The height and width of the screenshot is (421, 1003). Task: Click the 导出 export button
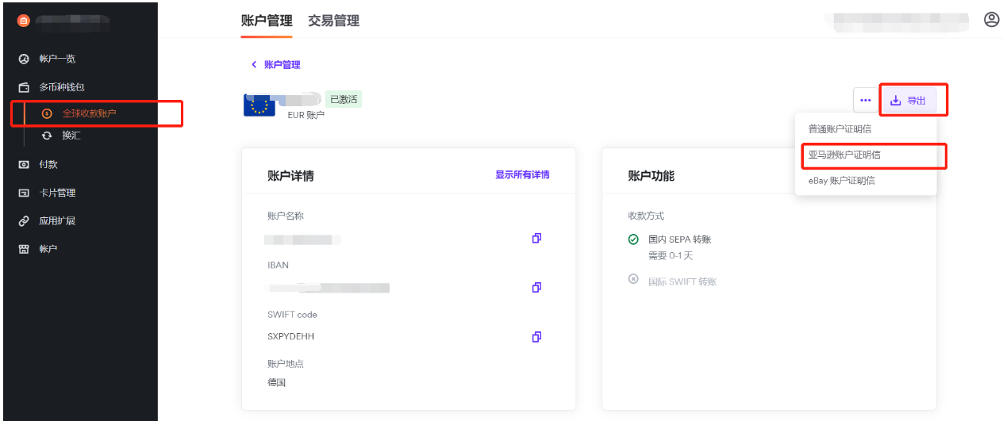point(909,100)
